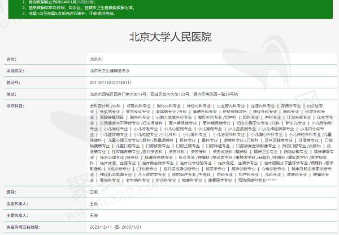339x235 pixels.
Task: Click the province value 北京市
Action: click(96, 59)
